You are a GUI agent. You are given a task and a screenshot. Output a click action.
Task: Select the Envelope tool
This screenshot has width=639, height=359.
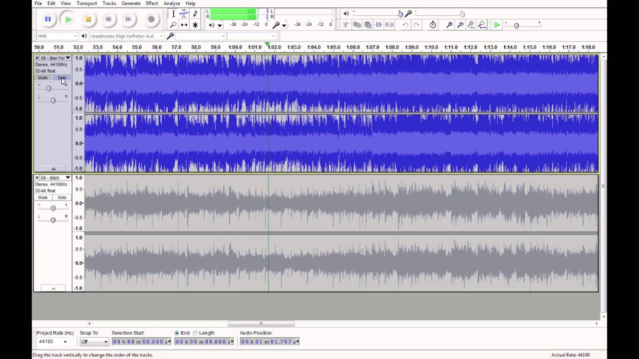184,14
